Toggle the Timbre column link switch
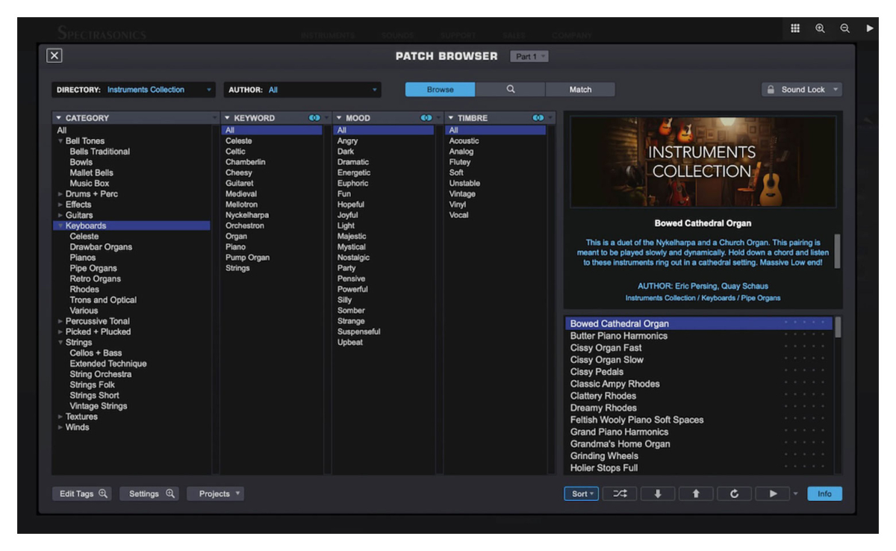Viewport: 896px width, 551px height. tap(538, 118)
